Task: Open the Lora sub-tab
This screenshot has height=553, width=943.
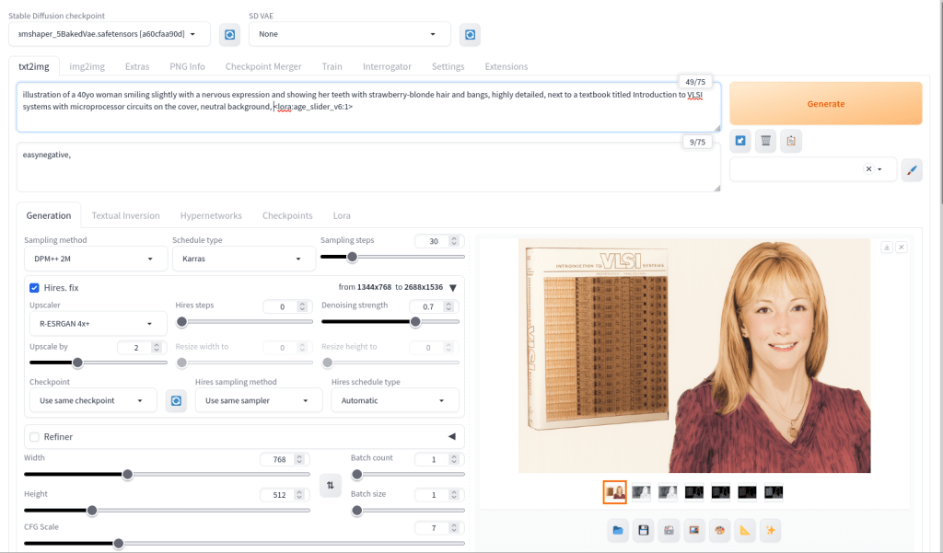Action: click(x=342, y=215)
